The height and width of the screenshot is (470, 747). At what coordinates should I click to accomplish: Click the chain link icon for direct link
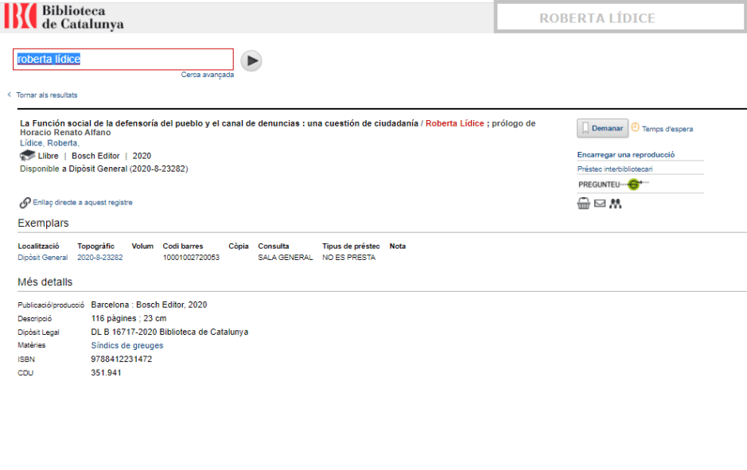coord(25,203)
